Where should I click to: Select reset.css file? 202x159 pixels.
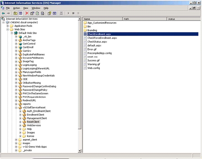tap(93, 57)
